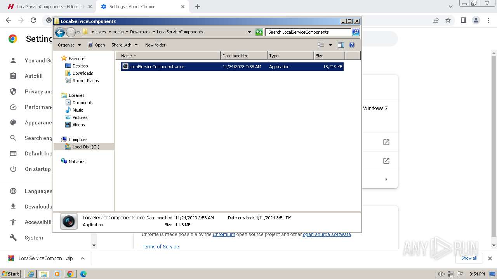Expand options for downloaded zip file
The height and width of the screenshot is (279, 497).
(x=82, y=258)
